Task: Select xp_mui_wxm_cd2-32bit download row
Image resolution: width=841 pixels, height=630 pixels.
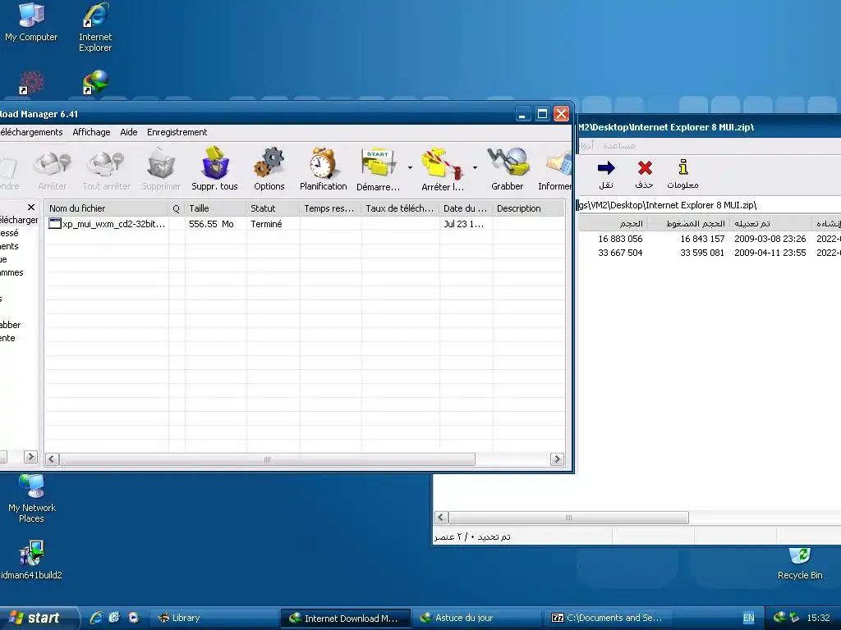Action: [x=305, y=224]
